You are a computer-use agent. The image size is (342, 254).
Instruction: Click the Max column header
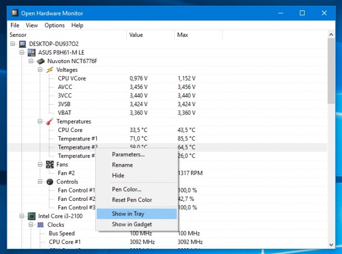point(198,35)
